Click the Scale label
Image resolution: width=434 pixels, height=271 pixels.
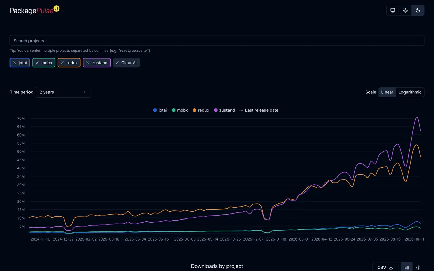point(371,92)
